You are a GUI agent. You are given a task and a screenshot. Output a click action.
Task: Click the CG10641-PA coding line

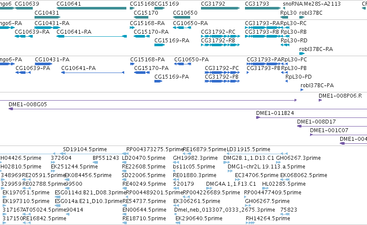point(93,73)
